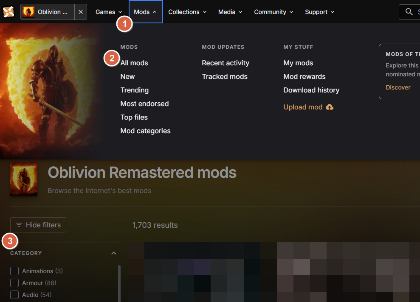Remove the Oblivion game filter with X
The image size is (420, 302).
click(x=81, y=12)
